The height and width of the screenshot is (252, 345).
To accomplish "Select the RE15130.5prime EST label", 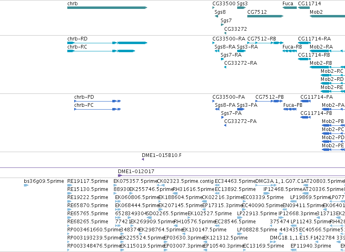I will (88, 189).
